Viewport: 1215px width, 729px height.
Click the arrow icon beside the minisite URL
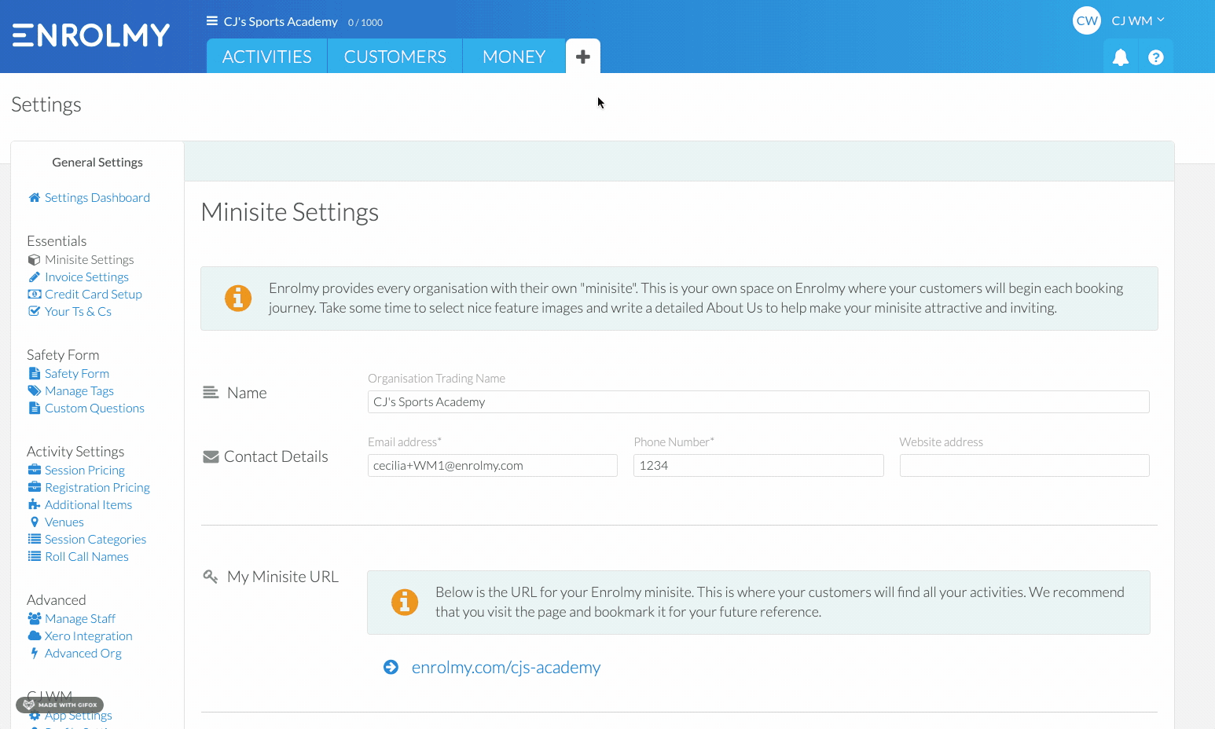click(391, 668)
